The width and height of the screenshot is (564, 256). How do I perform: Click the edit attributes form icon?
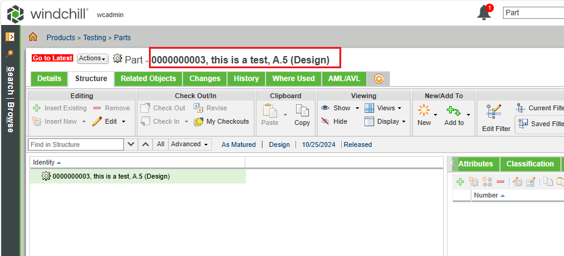pyautogui.click(x=531, y=182)
